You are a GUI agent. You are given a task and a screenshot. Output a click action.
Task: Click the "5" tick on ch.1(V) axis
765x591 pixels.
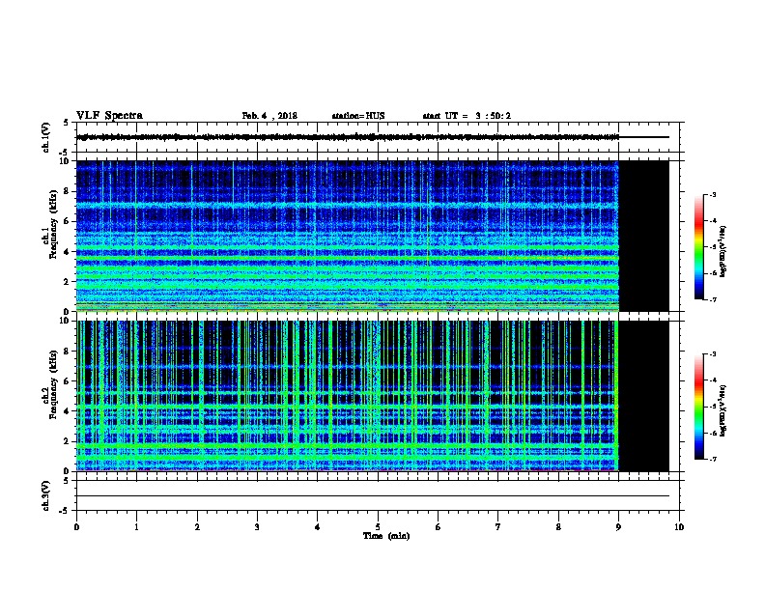(x=67, y=123)
